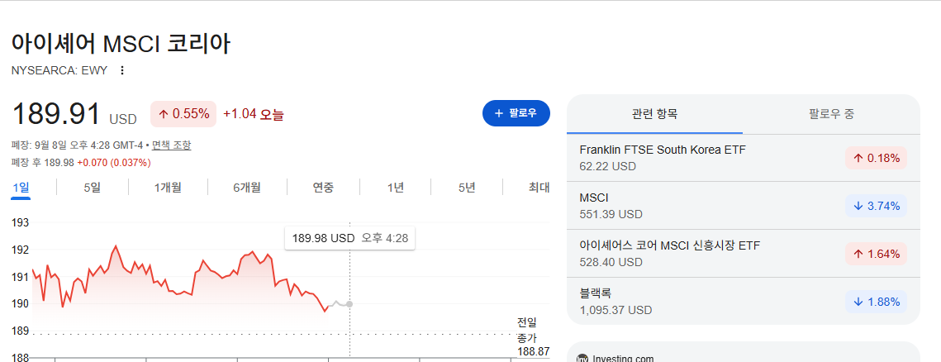Select the 6개월 chart range
This screenshot has height=362, width=941.
point(247,188)
